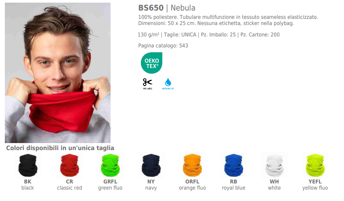Click the YEFL color code label
Image resolution: width=344 pixels, height=201 pixels.
(x=315, y=182)
